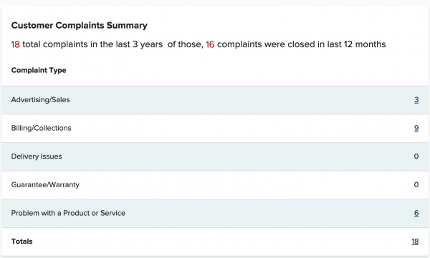The image size is (430, 258).
Task: Click the Delivery Issues zero count
Action: pos(416,157)
